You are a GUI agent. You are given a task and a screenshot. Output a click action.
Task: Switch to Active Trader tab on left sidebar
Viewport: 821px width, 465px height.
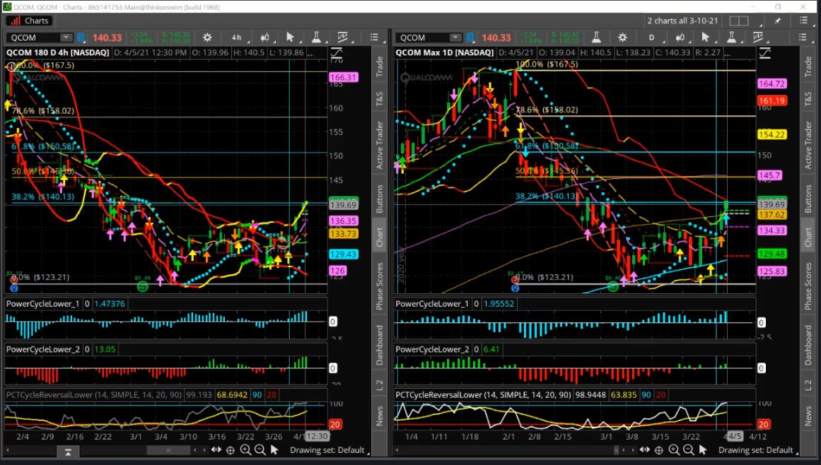(380, 145)
